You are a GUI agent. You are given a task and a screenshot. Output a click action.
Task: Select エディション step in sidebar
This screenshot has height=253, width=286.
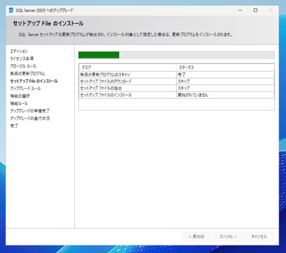(x=19, y=51)
